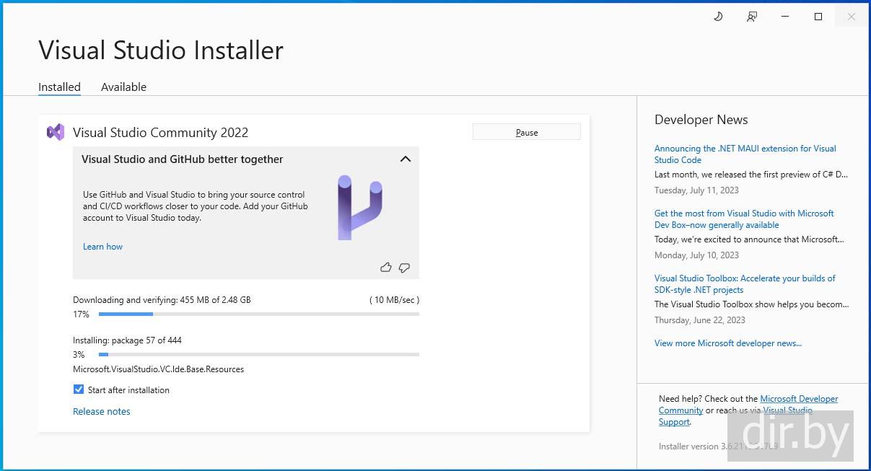
Task: Uncheck Start after installation checkbox
Action: [79, 389]
